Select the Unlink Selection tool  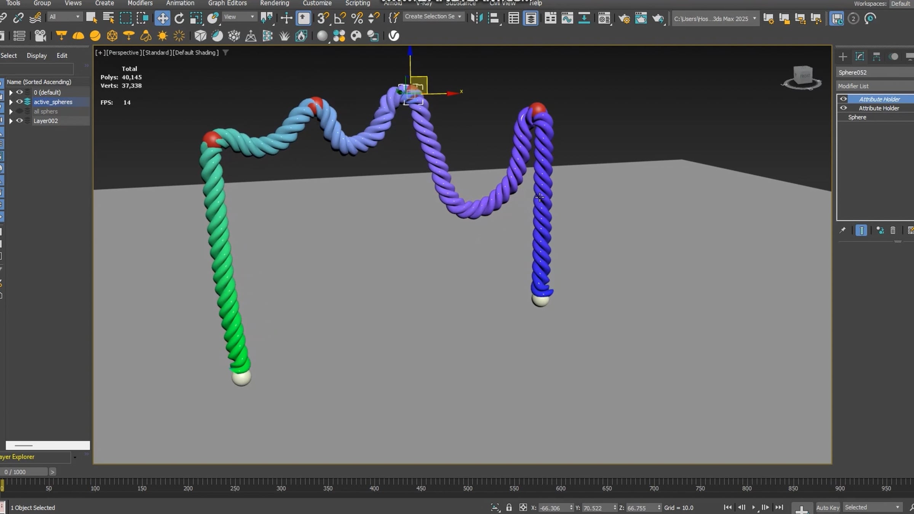click(x=18, y=18)
